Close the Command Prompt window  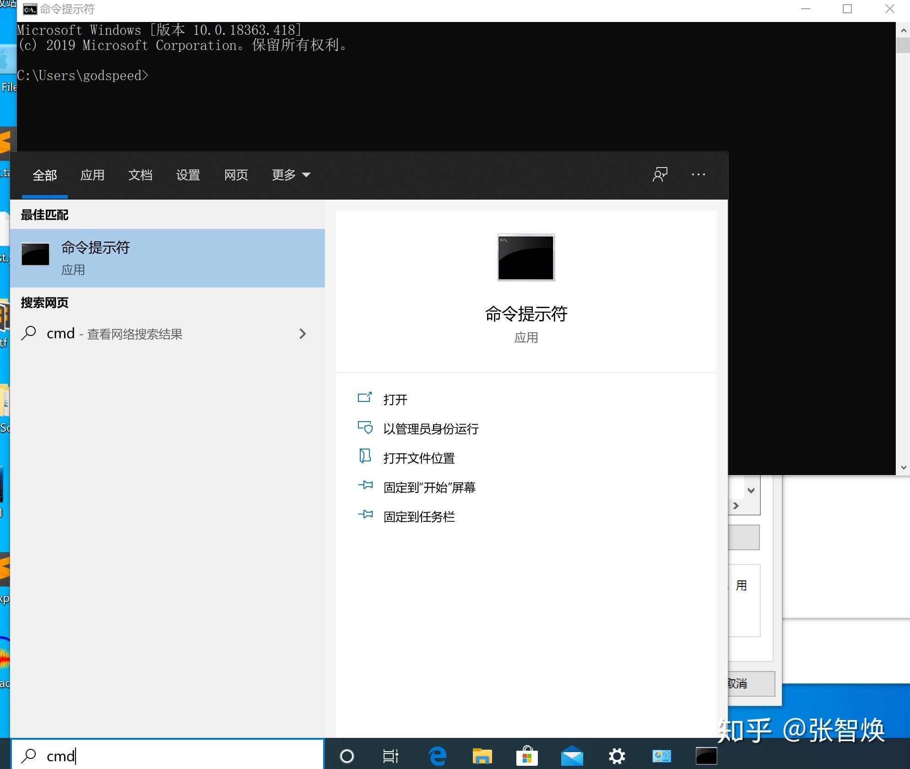tap(889, 9)
